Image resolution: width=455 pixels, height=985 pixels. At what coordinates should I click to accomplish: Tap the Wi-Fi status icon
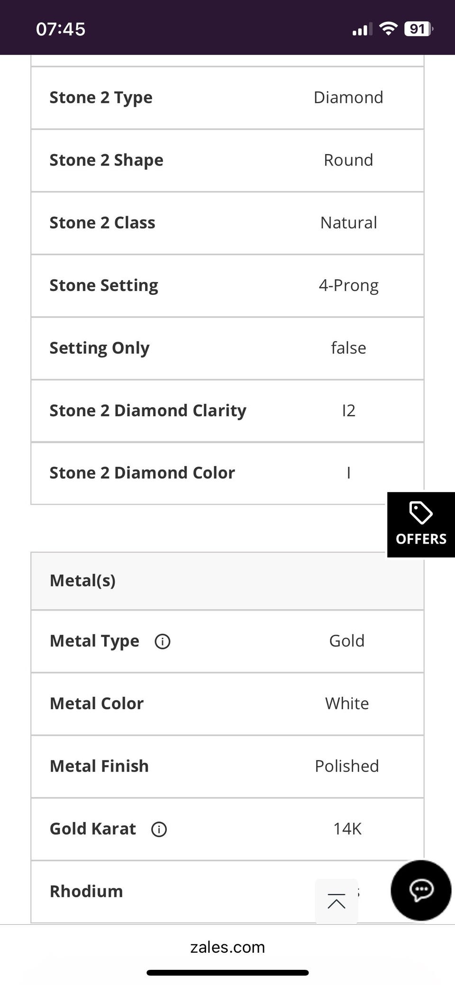coord(389,29)
